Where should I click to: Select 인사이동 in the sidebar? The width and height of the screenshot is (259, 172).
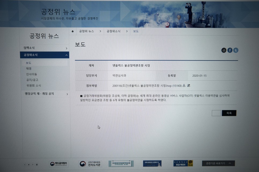32,74
